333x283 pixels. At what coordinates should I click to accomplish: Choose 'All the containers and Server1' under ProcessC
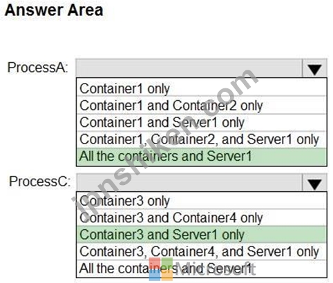pyautogui.click(x=201, y=269)
